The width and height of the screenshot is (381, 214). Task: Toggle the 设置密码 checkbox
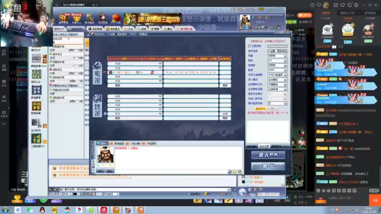pyautogui.click(x=250, y=46)
